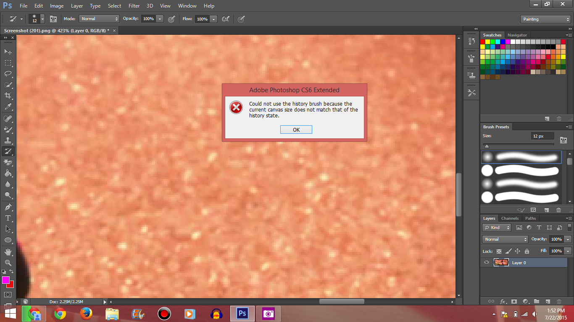The height and width of the screenshot is (322, 574).
Task: Swap foreground and background colors
Action: tap(11, 272)
